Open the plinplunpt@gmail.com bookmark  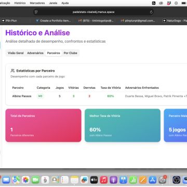click(138, 21)
